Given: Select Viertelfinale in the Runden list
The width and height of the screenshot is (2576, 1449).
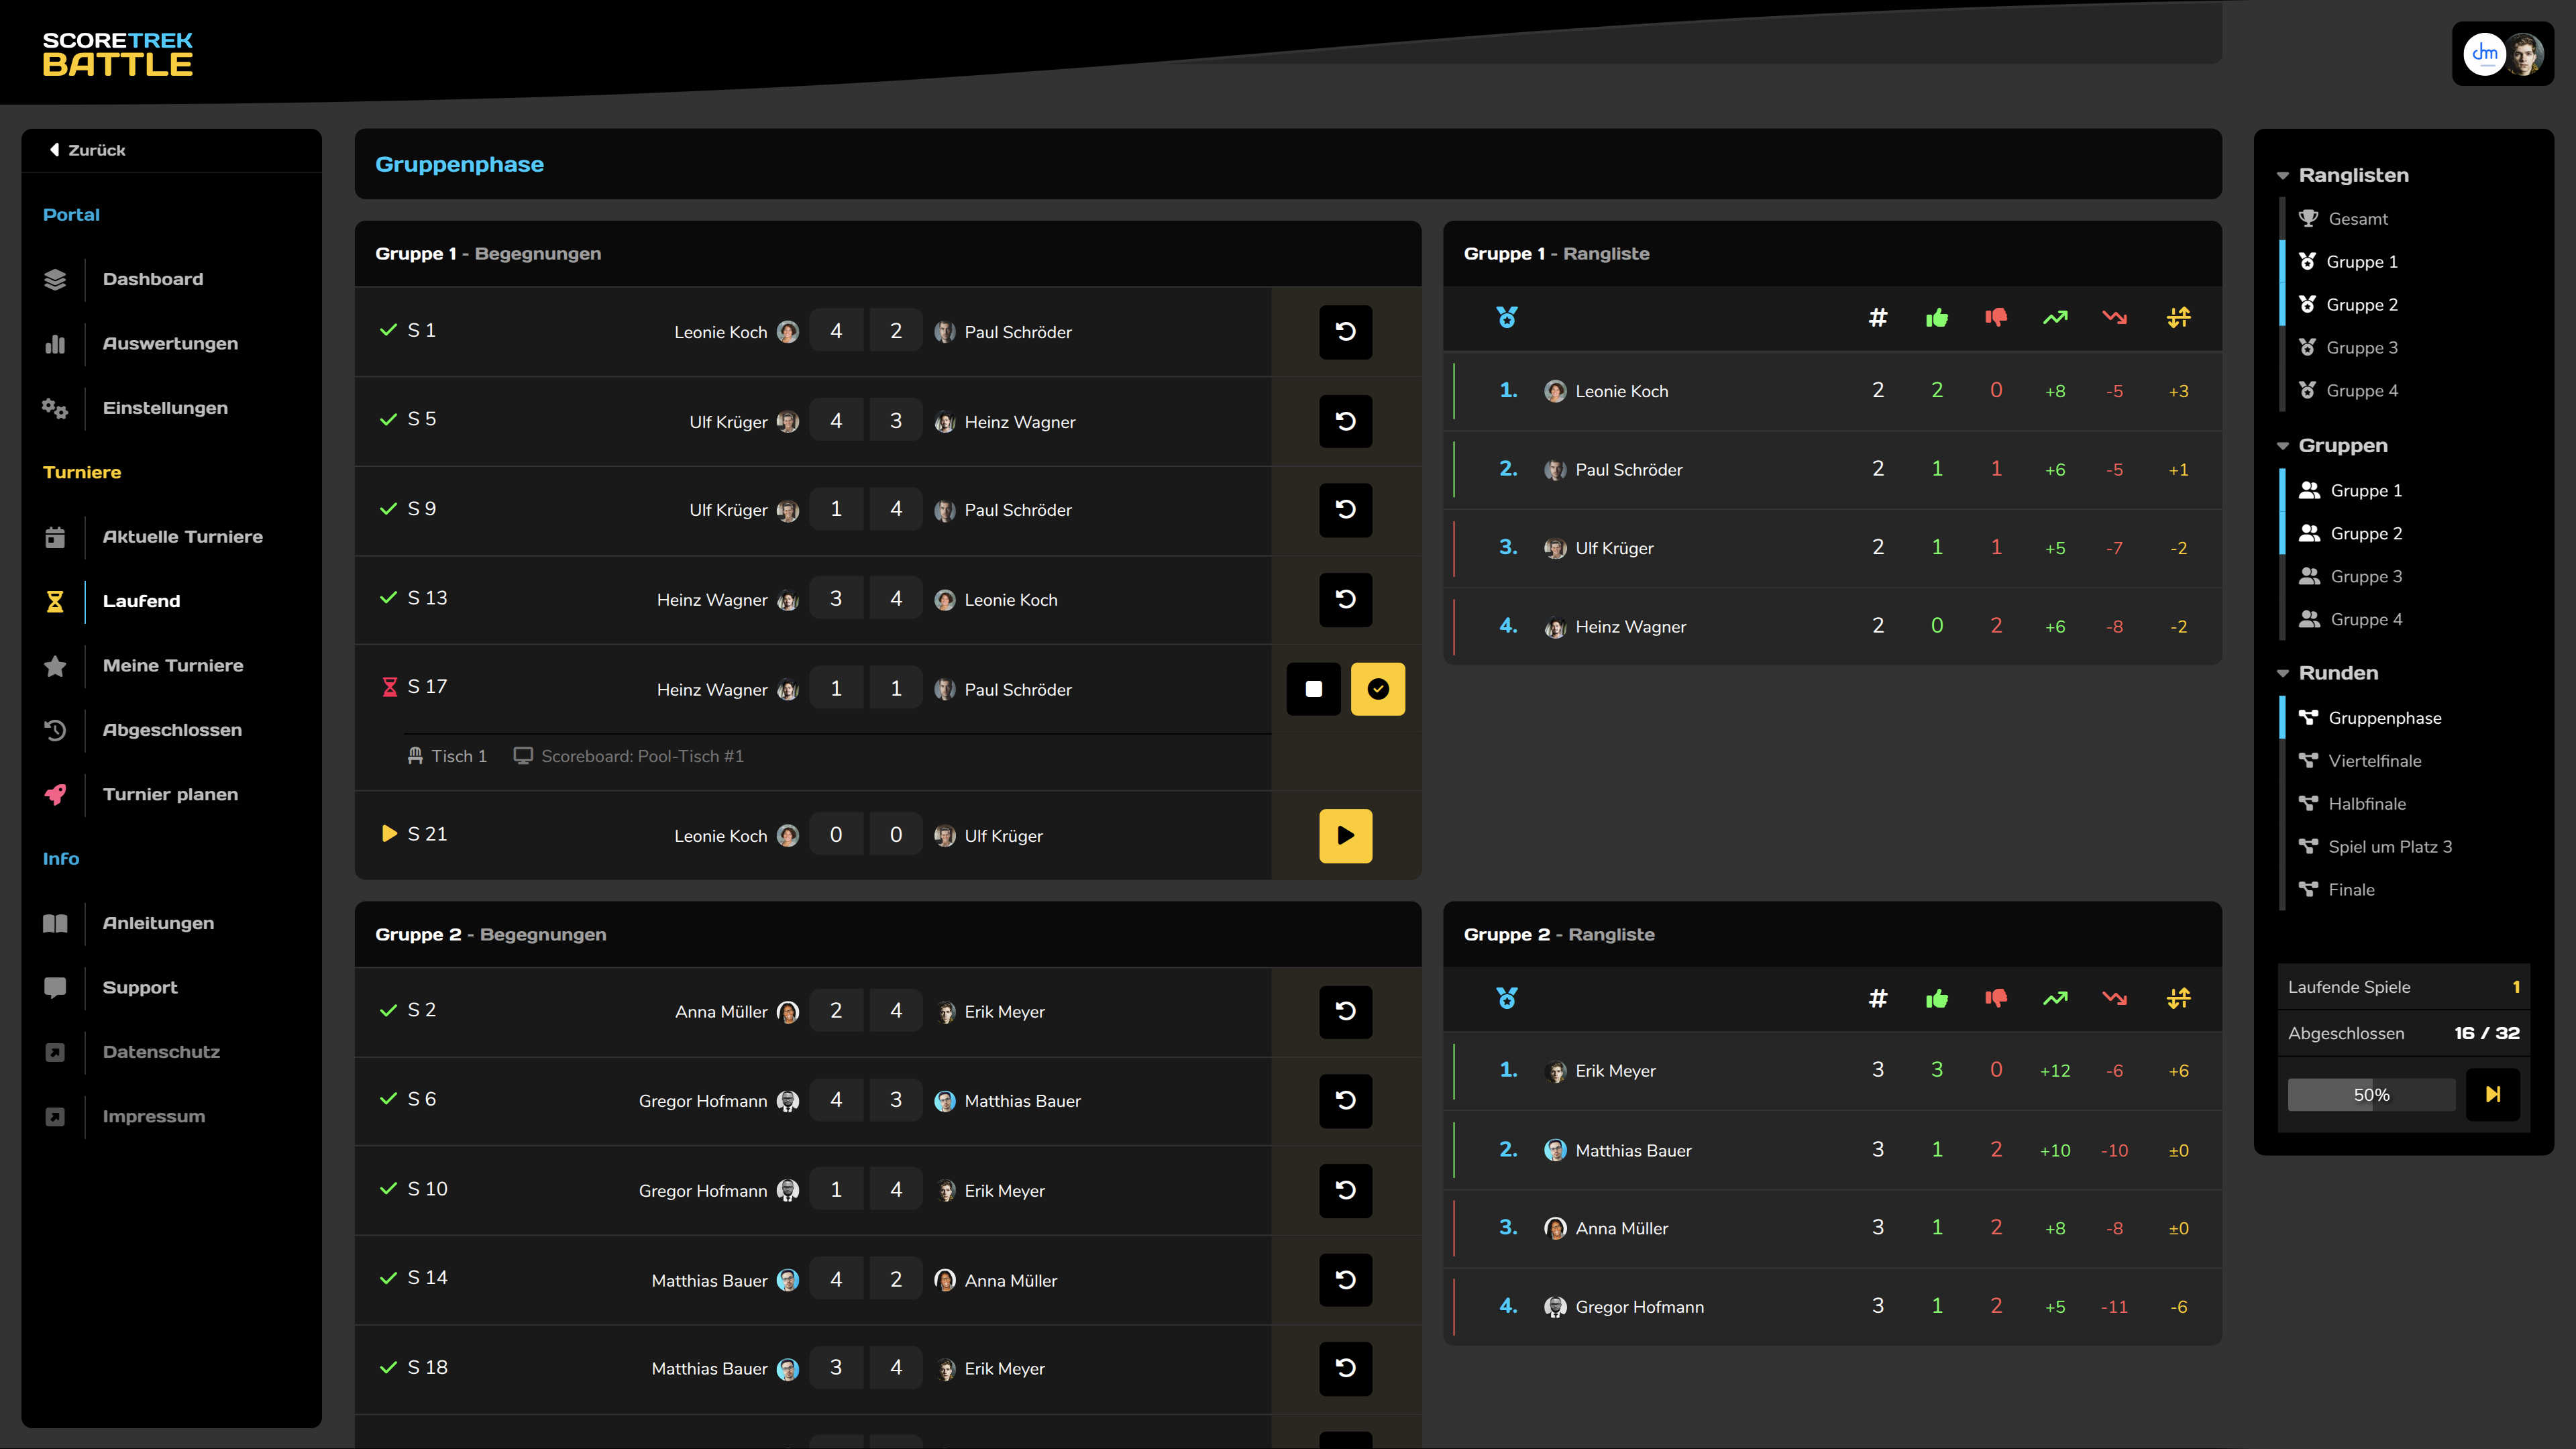Looking at the screenshot, I should [x=2374, y=760].
